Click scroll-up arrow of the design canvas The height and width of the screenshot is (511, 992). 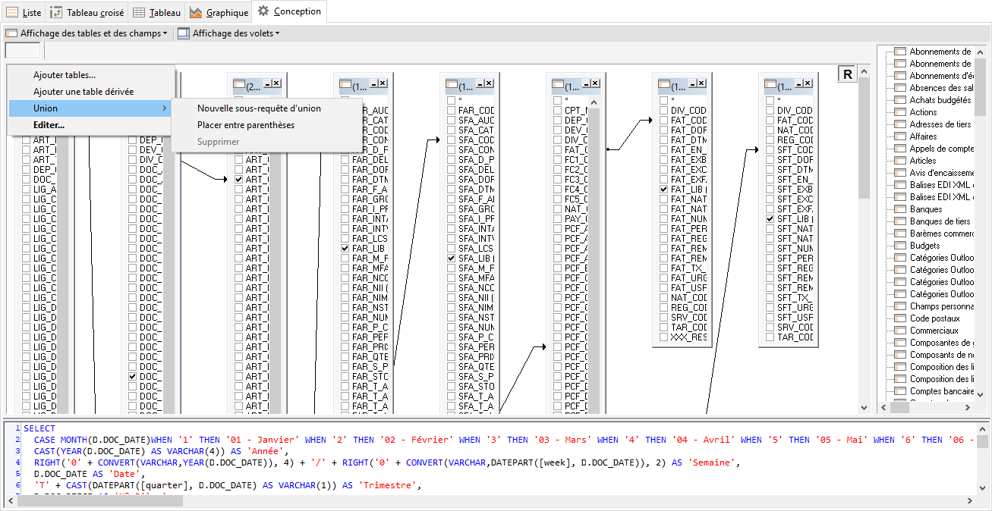coord(864,71)
